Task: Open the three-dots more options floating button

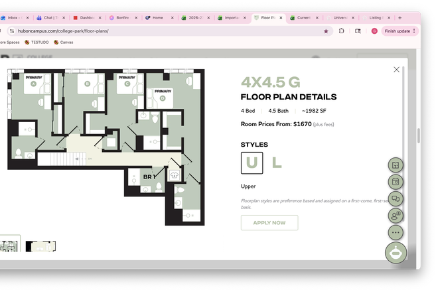Action: click(x=396, y=232)
